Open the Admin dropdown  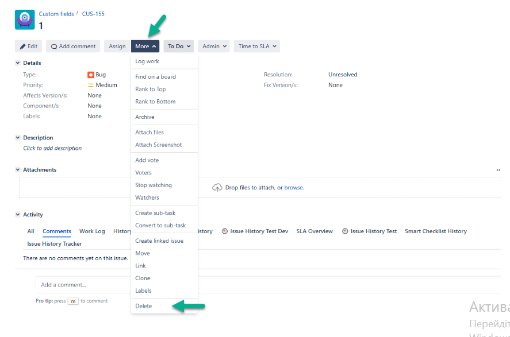click(214, 46)
